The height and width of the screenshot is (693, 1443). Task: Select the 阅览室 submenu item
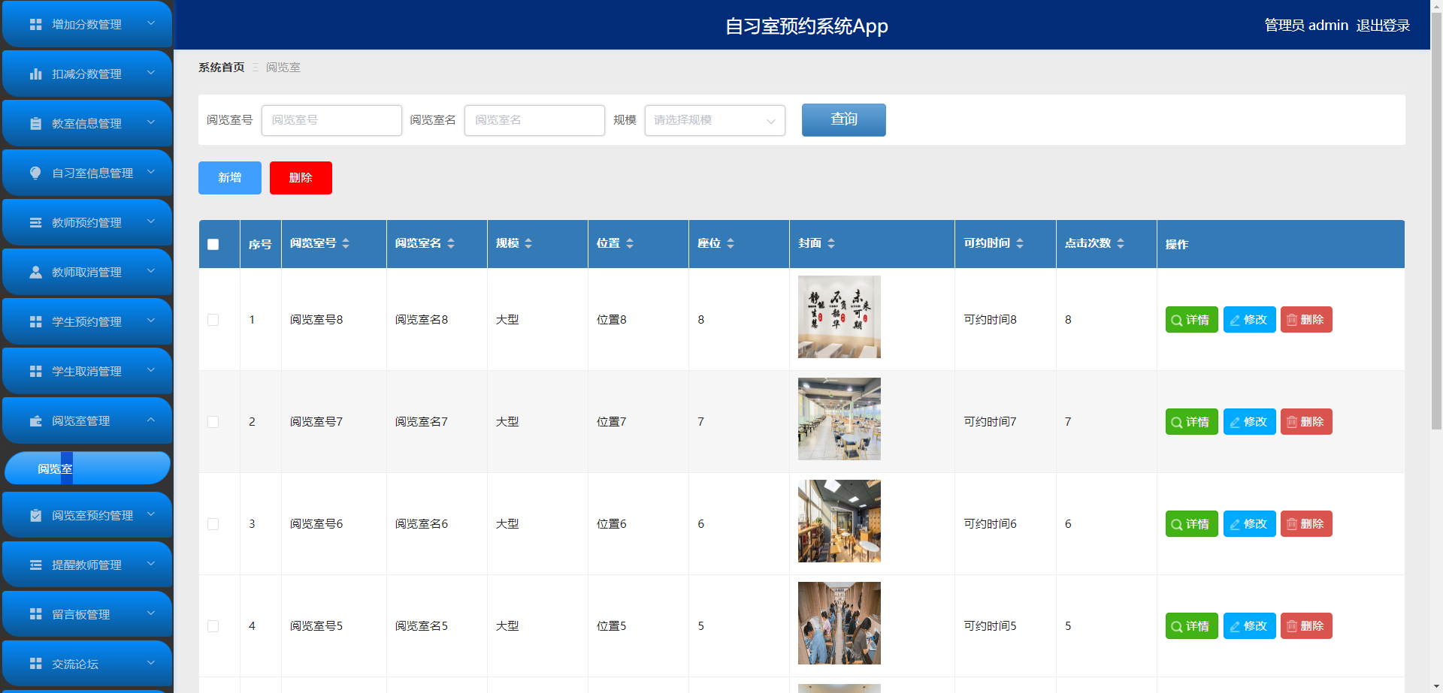pos(87,469)
